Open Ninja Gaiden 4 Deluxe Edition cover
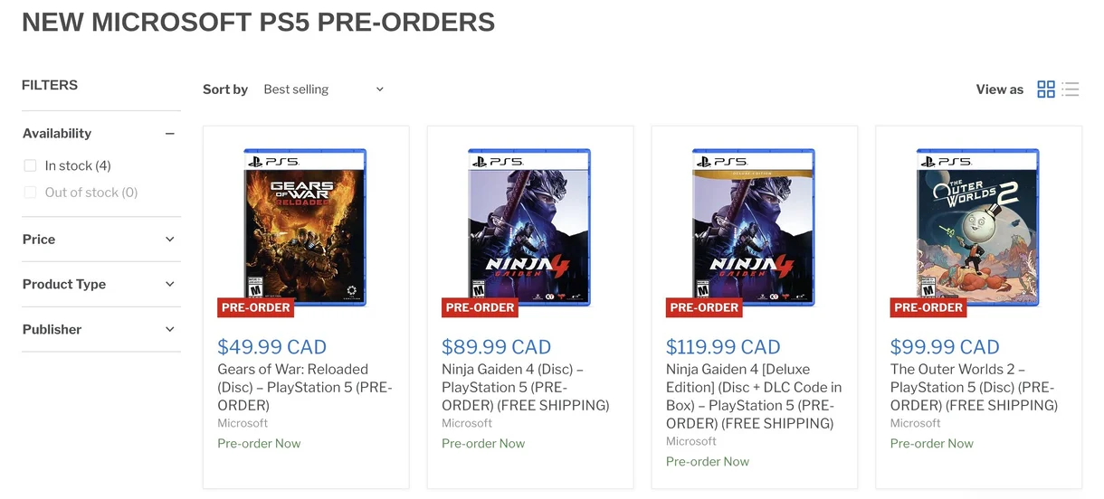The image size is (1104, 499). pos(755,228)
